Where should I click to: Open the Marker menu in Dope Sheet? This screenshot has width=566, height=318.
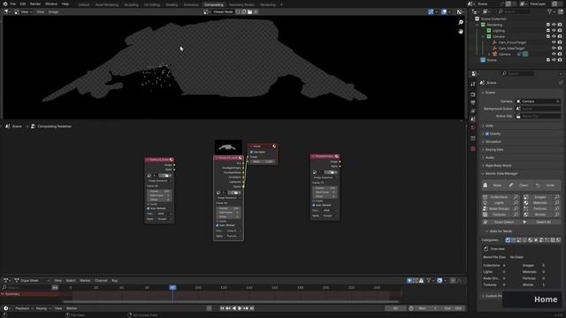point(85,281)
